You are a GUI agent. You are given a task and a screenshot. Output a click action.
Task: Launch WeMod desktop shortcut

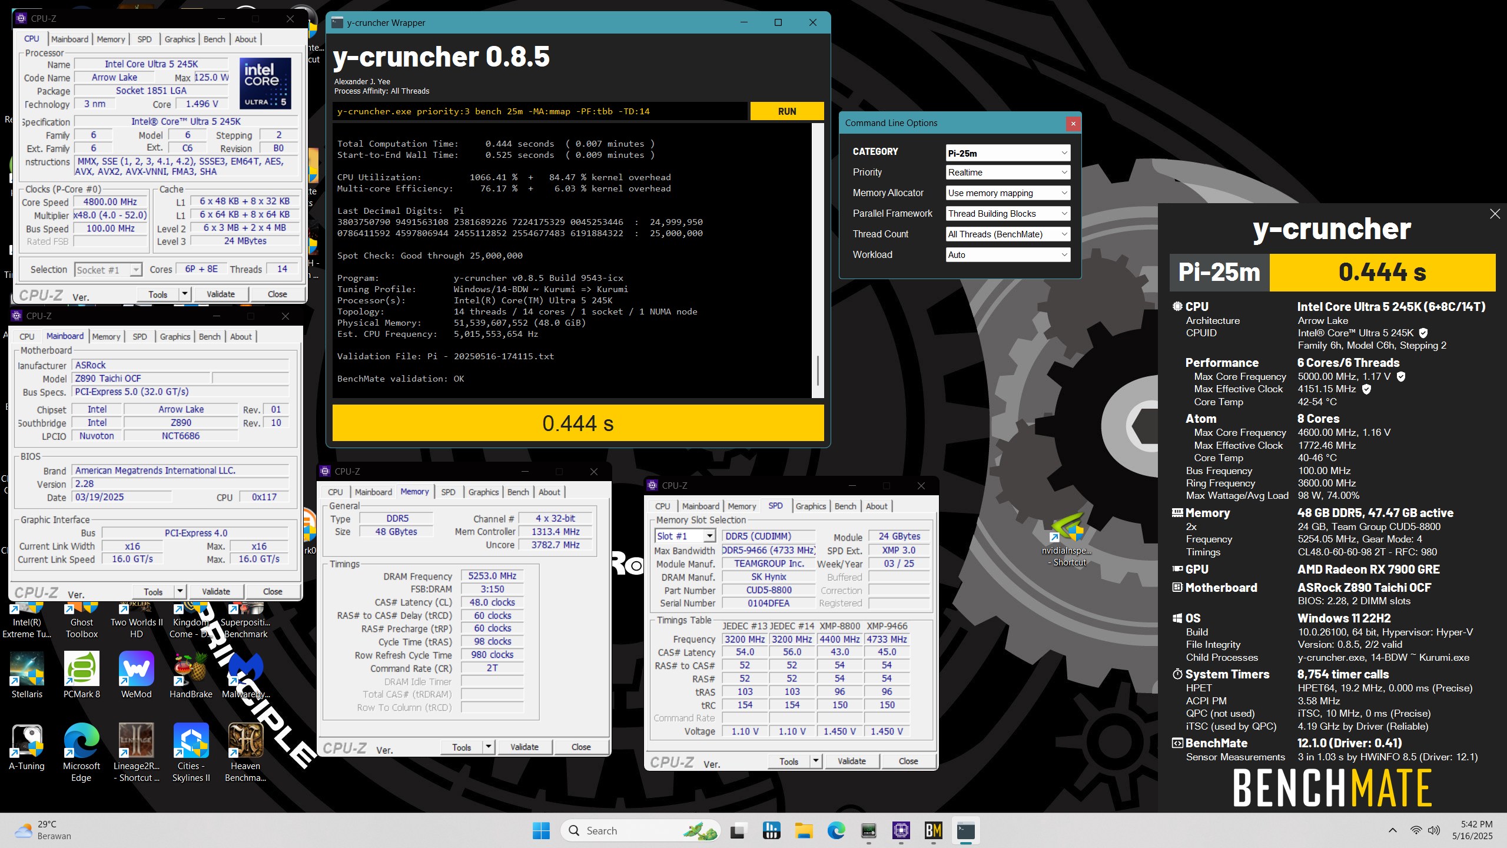pos(136,675)
